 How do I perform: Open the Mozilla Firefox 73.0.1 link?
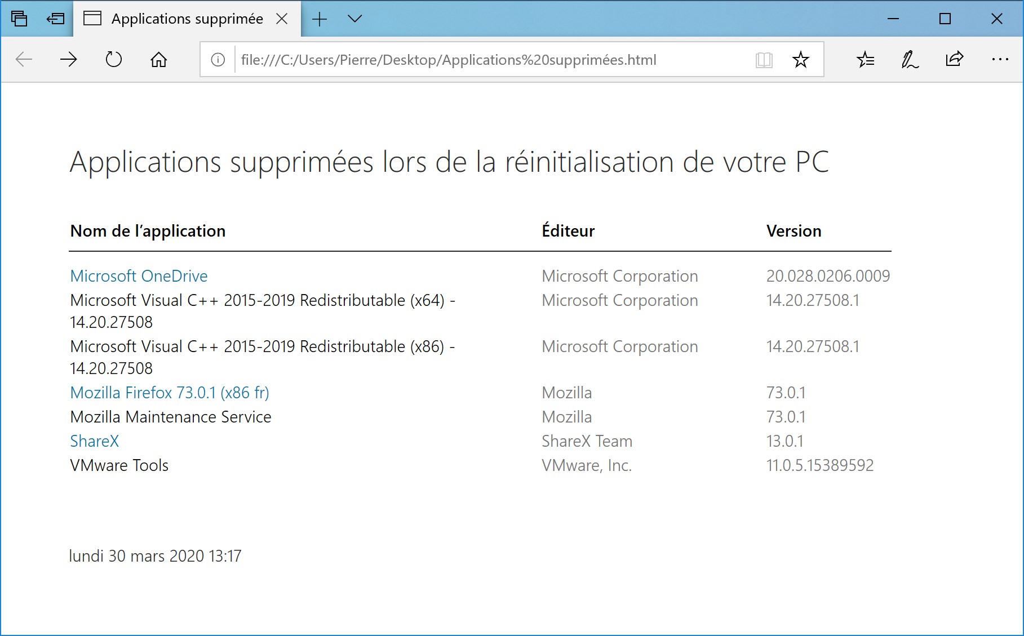coord(170,393)
